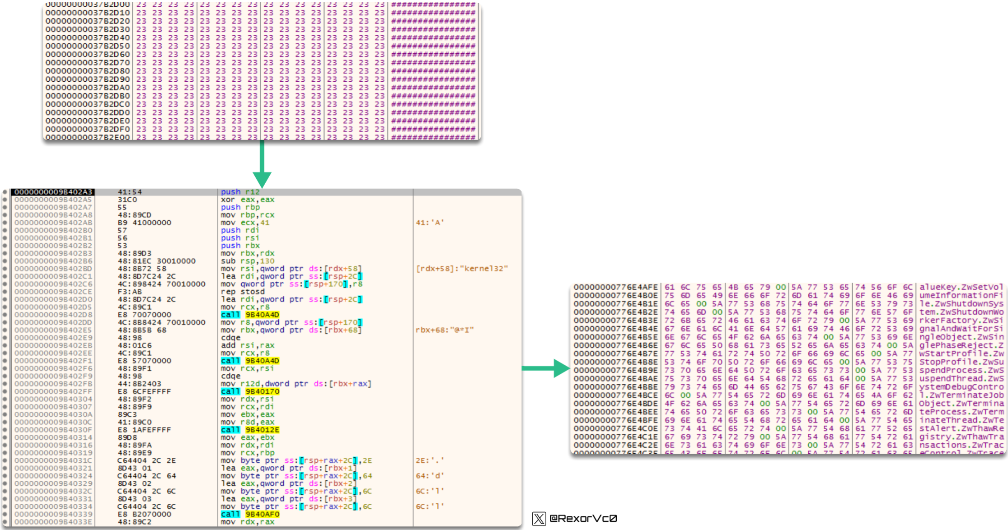Click ASCII text 'StopProfile.ZwSu'
This screenshot has height=530, width=1008.
coord(961,363)
